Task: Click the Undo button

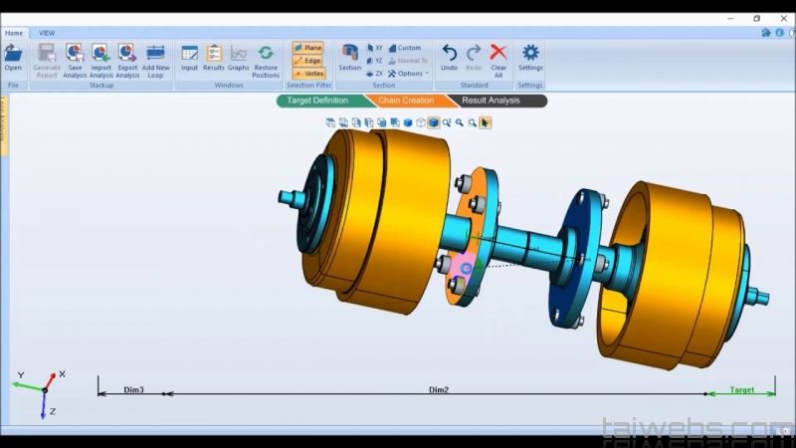Action: tap(450, 58)
